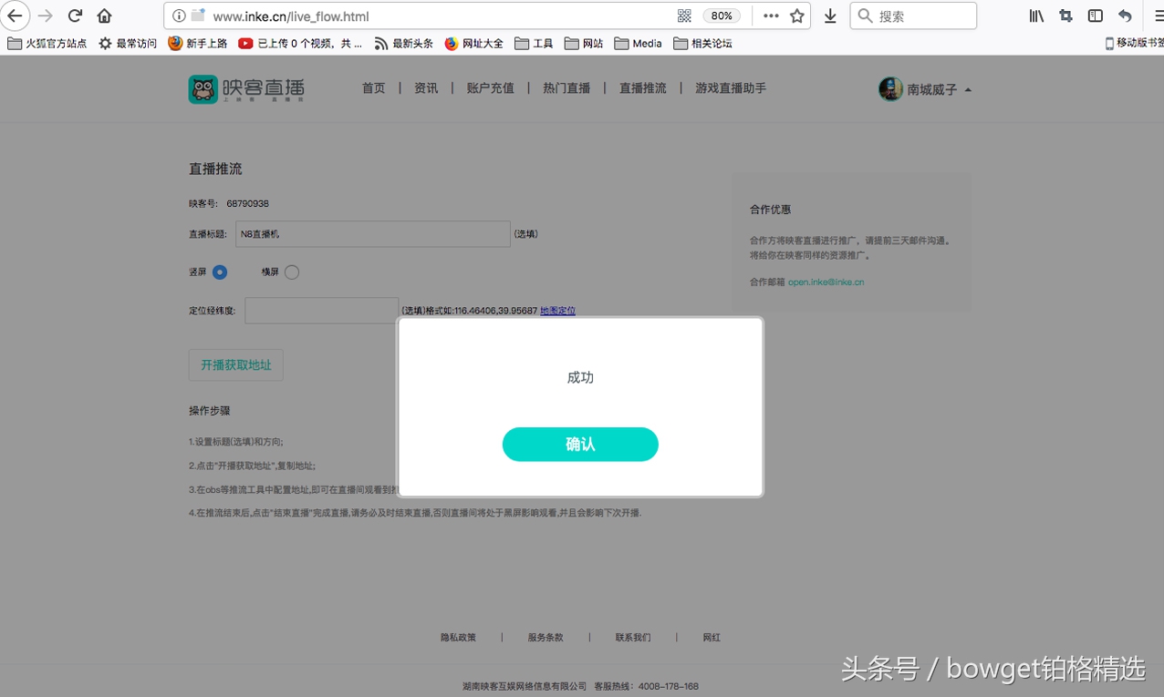Take a screenshot using the crop-style toolbar icon

(x=1065, y=15)
